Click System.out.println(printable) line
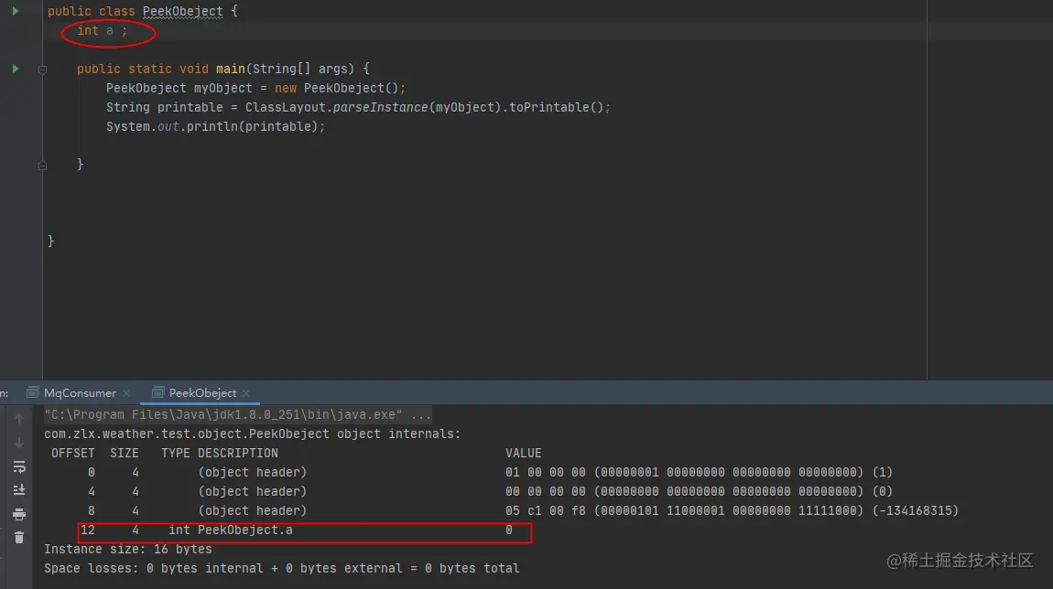The image size is (1053, 589). click(215, 127)
